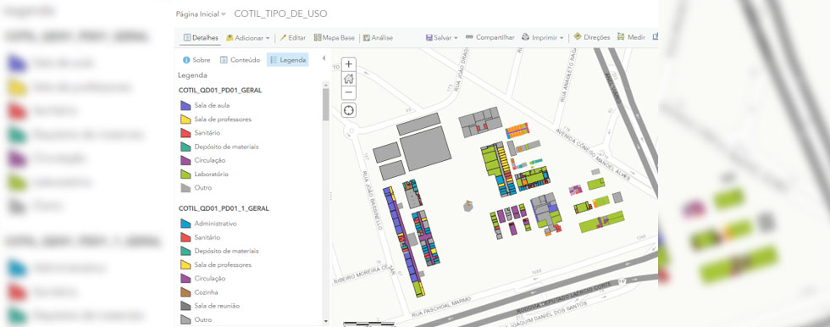This screenshot has height=327, width=830.
Task: Click the Imprimir printer icon
Action: (x=526, y=37)
